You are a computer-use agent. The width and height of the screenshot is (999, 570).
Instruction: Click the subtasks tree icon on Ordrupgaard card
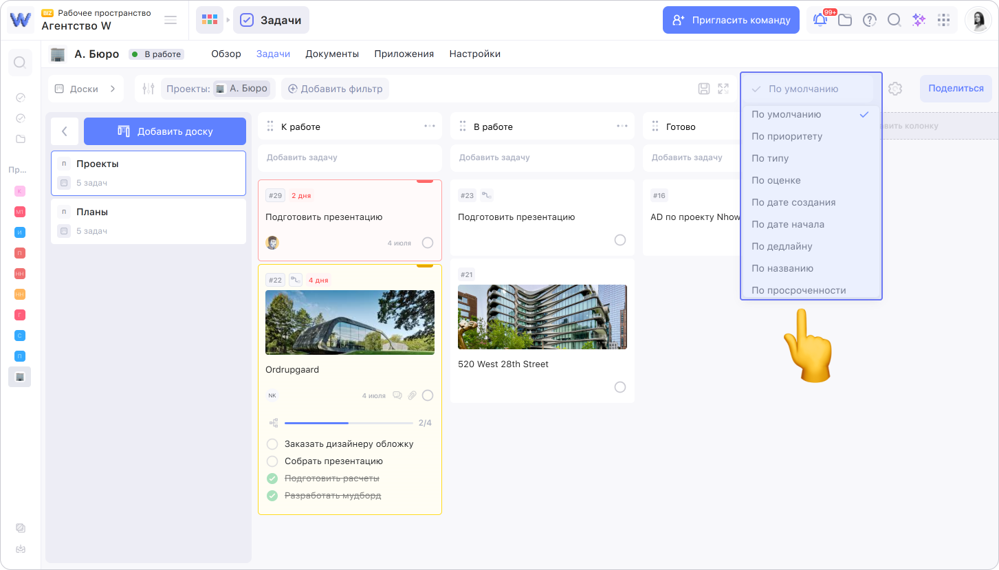click(x=274, y=423)
